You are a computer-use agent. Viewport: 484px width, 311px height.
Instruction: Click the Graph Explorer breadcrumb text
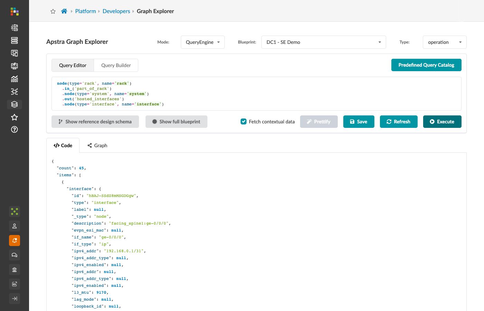pos(155,11)
